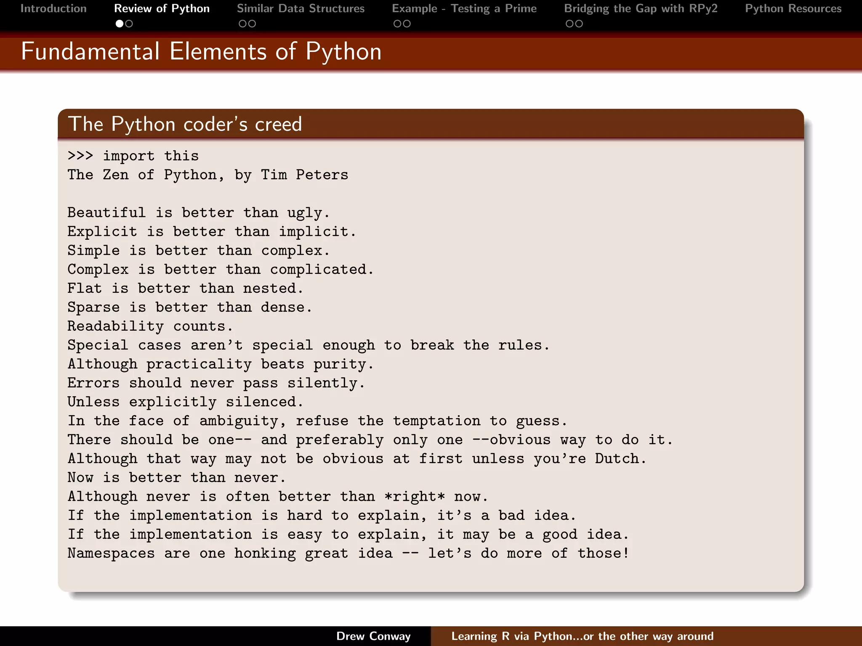Click The Python coder's creed block title

(x=185, y=124)
